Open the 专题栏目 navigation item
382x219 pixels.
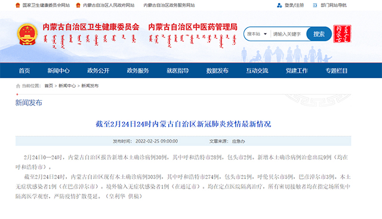click(x=337, y=70)
